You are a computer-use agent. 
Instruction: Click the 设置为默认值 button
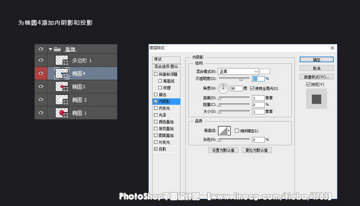click(x=223, y=150)
